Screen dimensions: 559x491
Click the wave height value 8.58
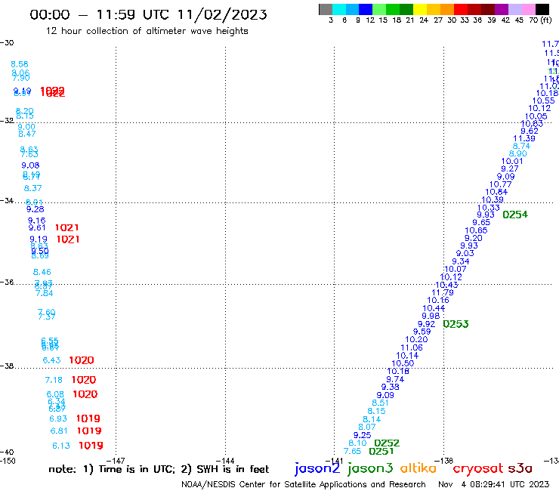(x=20, y=64)
